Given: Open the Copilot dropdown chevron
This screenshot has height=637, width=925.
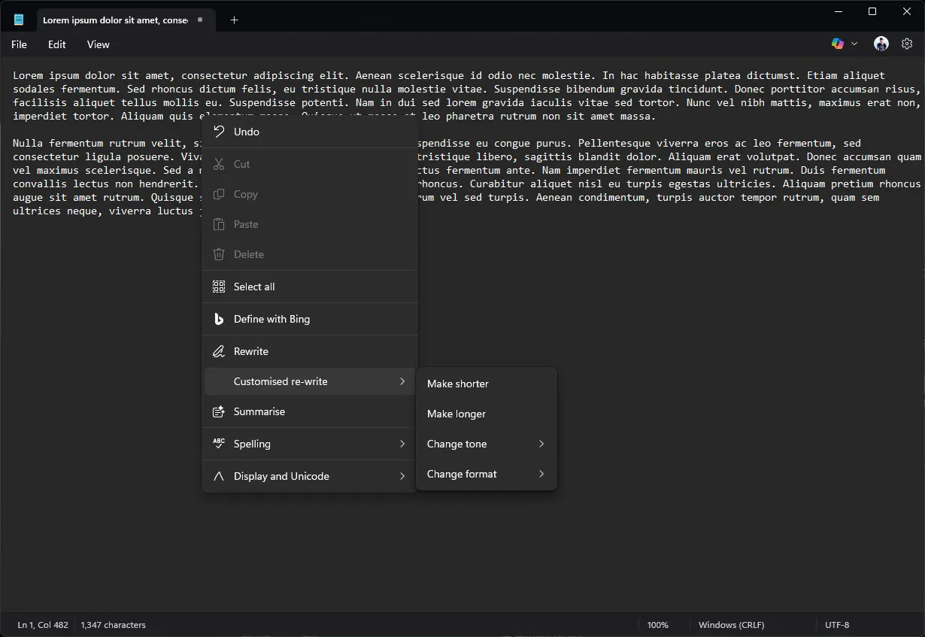Looking at the screenshot, I should [x=854, y=44].
